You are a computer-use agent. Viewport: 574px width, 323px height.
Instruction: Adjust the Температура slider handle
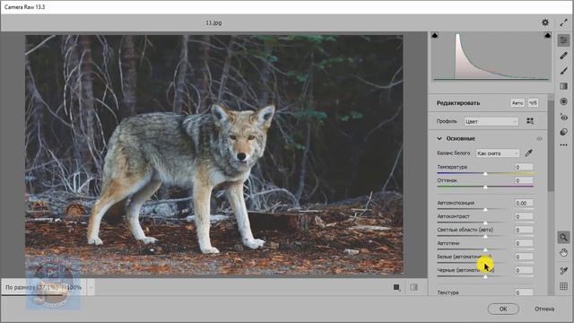pyautogui.click(x=485, y=173)
